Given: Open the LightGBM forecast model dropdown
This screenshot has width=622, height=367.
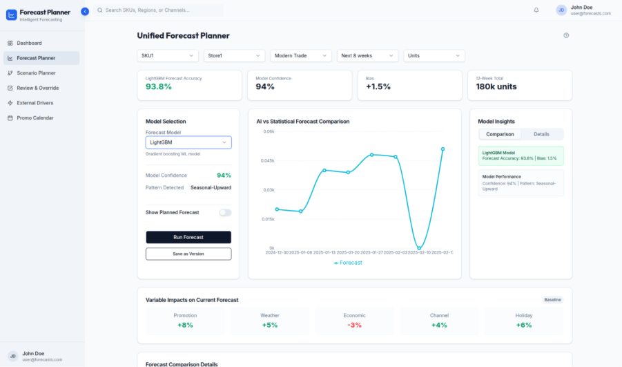Looking at the screenshot, I should click(188, 142).
